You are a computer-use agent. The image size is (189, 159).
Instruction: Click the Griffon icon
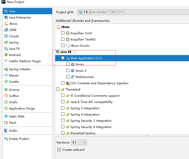tap(6, 96)
